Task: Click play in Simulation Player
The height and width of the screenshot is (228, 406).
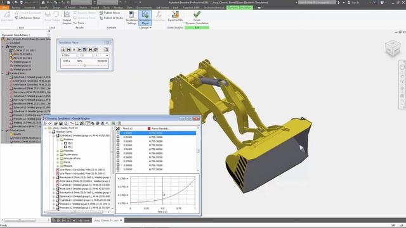Action: [79, 49]
